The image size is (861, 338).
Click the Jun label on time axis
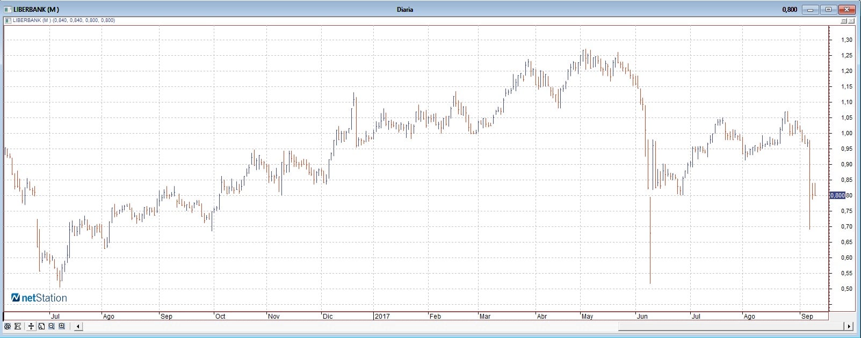[x=642, y=317]
